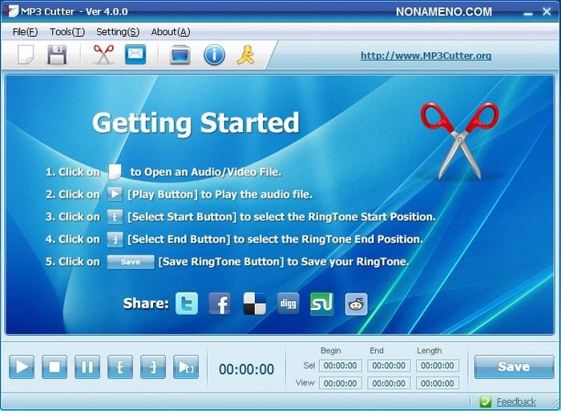Screen dimensions: 561x411
Task: Click the Sel Begin time field
Action: [x=341, y=365]
